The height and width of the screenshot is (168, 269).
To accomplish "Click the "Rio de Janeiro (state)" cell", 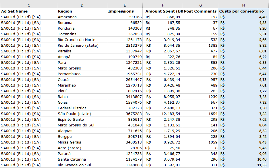I will coord(78,45).
